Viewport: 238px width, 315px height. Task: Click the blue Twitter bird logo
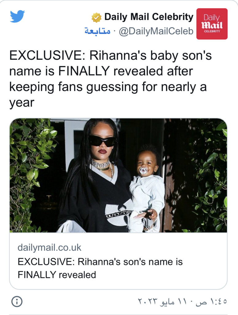(17, 16)
